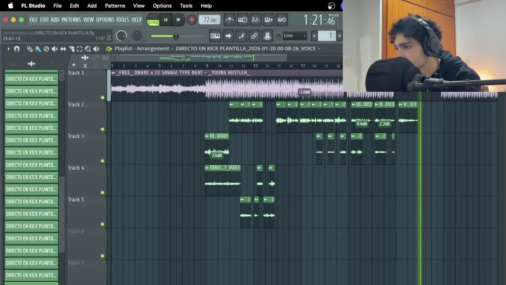This screenshot has height=285, width=506.
Task: Pause playback with the pause button
Action: (166, 20)
